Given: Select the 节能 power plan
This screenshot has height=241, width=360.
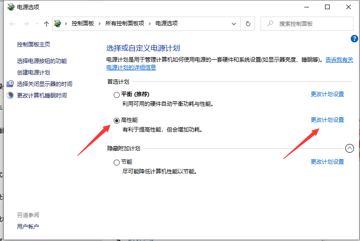Looking at the screenshot, I should 116,162.
